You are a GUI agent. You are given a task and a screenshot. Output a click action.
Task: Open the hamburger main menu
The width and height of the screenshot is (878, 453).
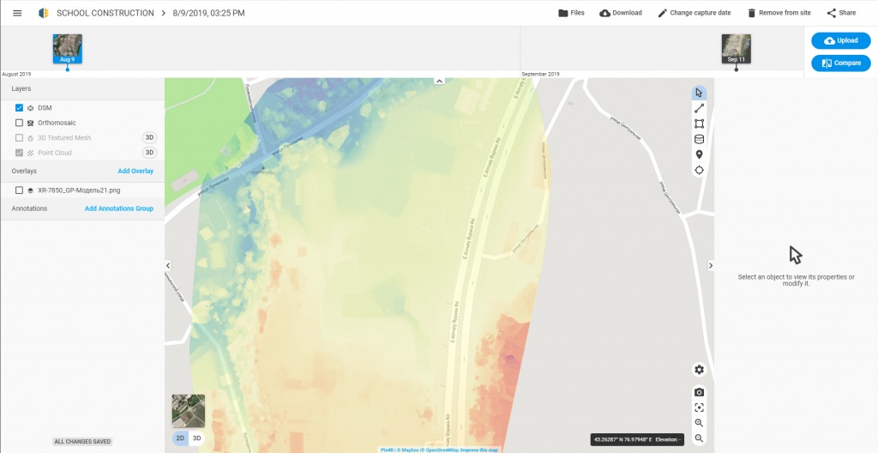pos(17,13)
